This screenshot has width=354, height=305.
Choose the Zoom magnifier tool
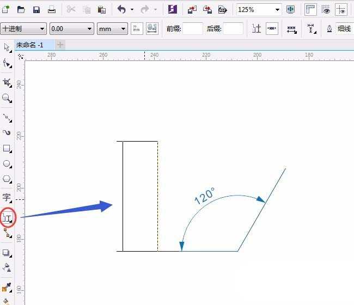[x=7, y=99]
